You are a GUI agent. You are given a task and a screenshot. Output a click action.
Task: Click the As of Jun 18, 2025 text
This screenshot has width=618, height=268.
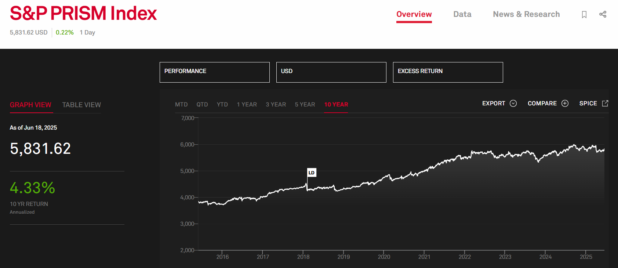tap(33, 128)
